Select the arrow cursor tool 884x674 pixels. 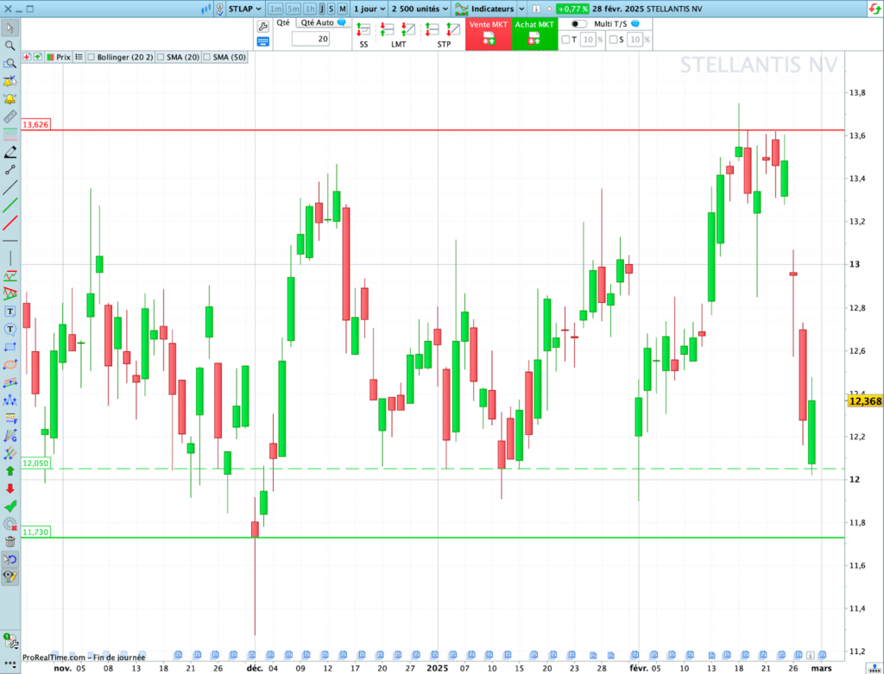(10, 28)
